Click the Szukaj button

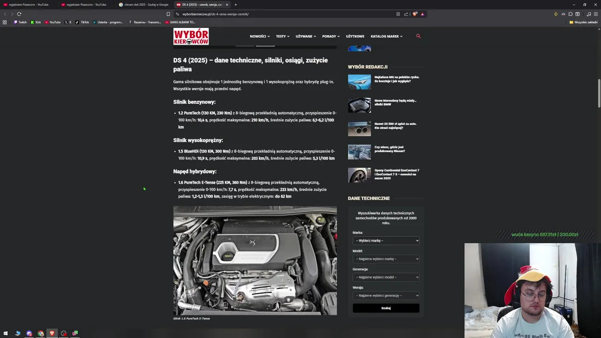pyautogui.click(x=386, y=308)
